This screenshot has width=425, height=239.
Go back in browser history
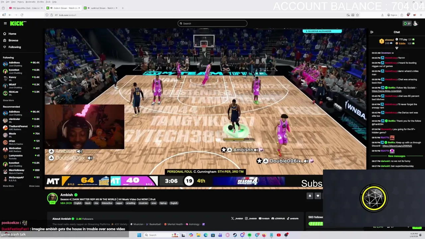pyautogui.click(x=10, y=15)
